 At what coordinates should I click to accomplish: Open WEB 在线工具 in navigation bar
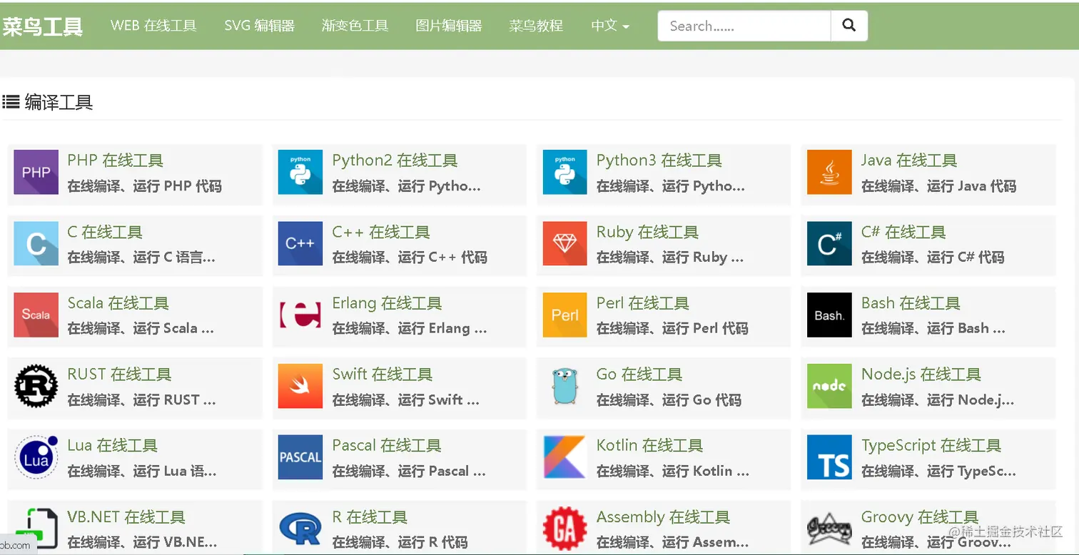(153, 26)
